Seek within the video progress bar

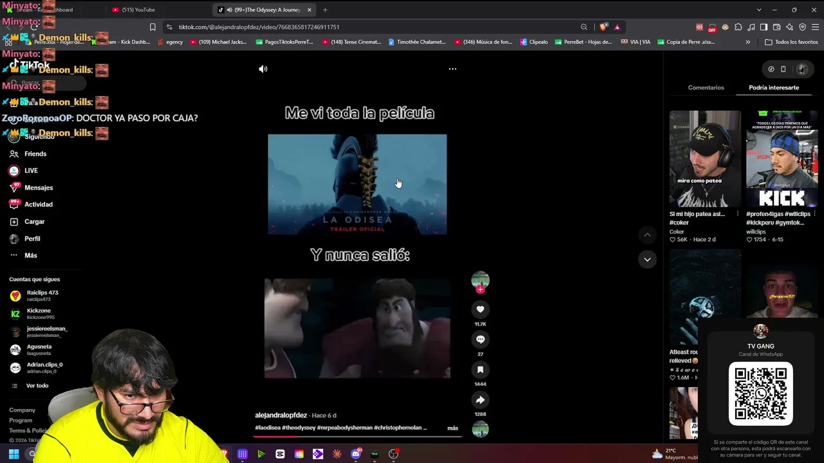[357, 436]
